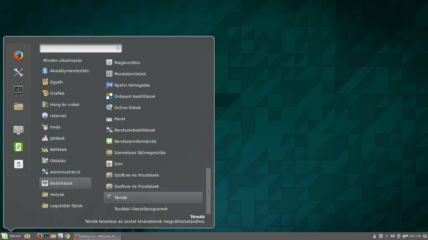
Task: Click the battery power tray icon
Action: point(399,236)
